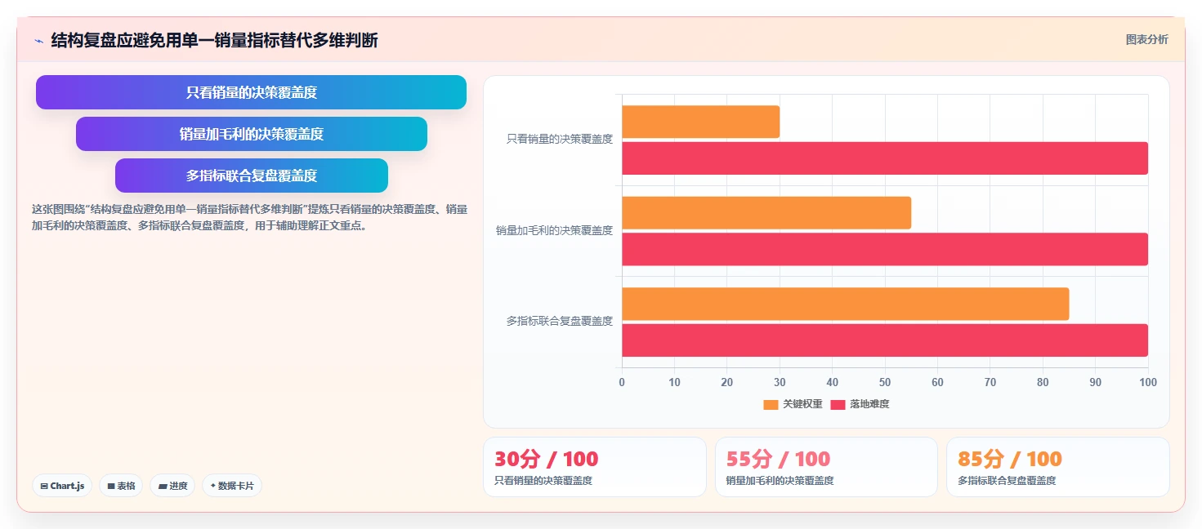
Task: Click the description paragraph starting 这张图围绕
Action: coord(250,218)
